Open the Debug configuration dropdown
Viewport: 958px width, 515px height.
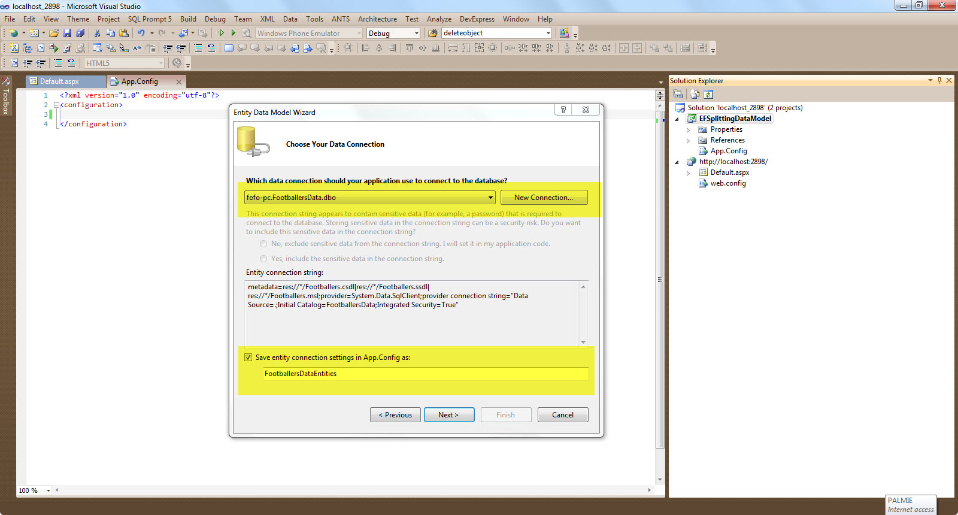[x=393, y=33]
